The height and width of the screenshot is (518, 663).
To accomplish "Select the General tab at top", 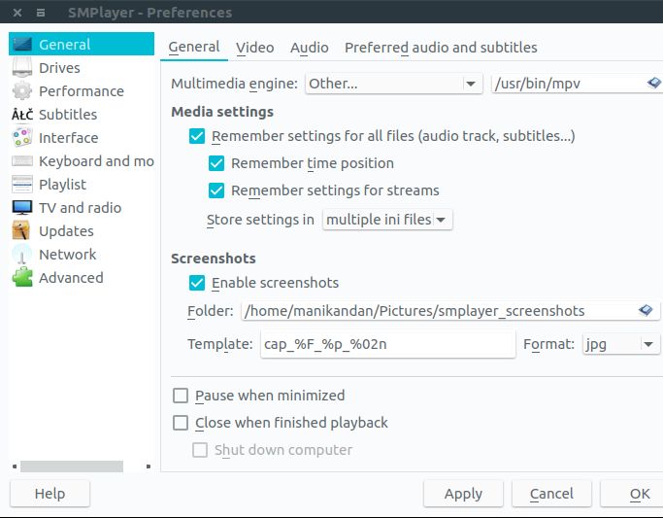I will tap(194, 47).
